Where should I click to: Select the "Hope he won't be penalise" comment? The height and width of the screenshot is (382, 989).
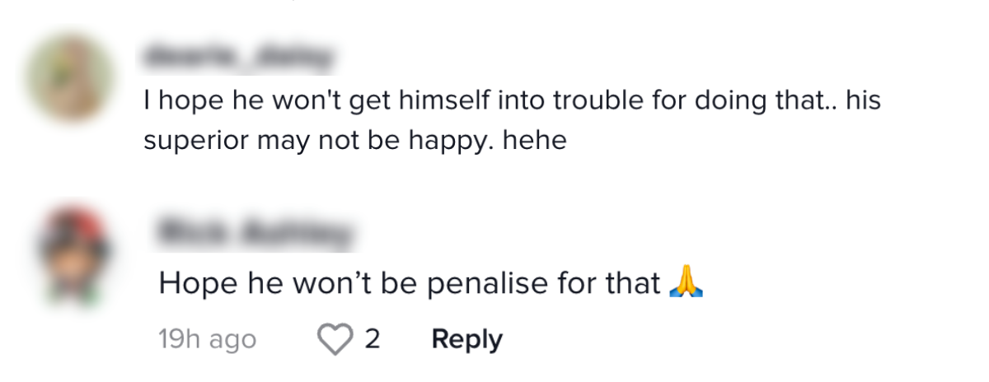[410, 283]
